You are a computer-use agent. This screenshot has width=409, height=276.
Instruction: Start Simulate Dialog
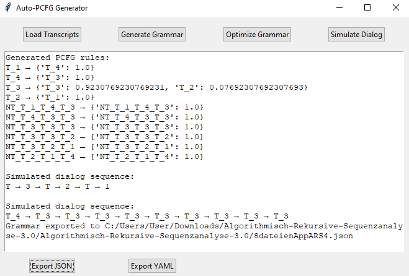[x=356, y=35]
